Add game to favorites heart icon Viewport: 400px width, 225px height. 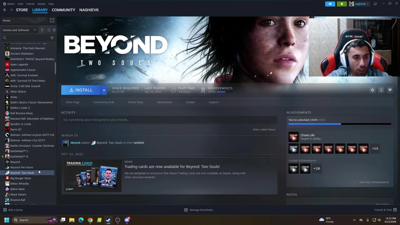pos(390,90)
